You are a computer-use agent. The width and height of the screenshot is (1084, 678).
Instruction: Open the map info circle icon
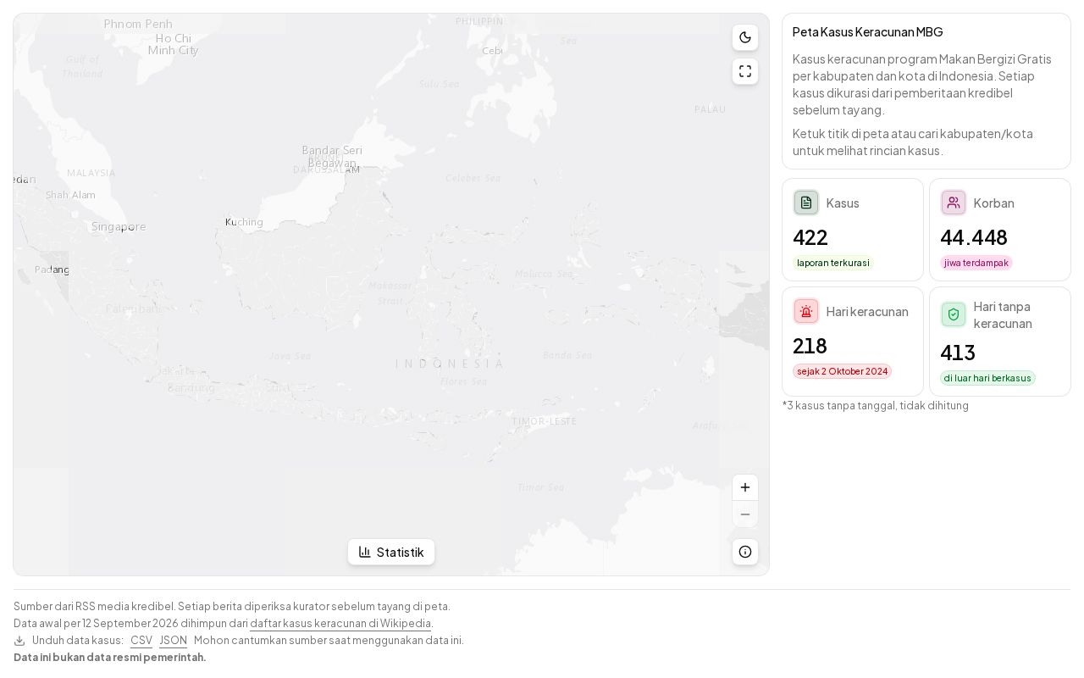click(745, 552)
